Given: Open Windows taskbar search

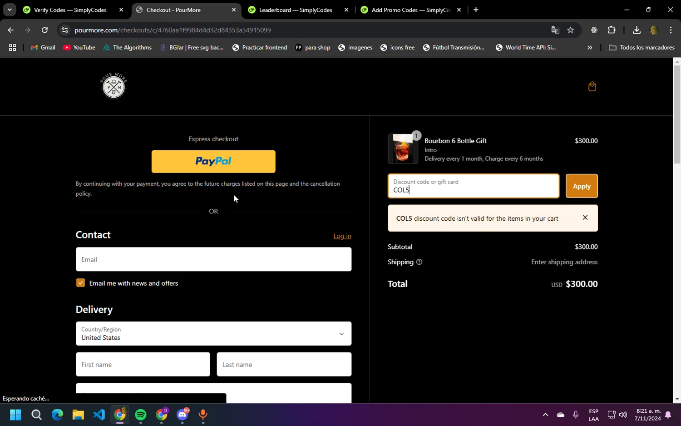Looking at the screenshot, I should click(36, 415).
